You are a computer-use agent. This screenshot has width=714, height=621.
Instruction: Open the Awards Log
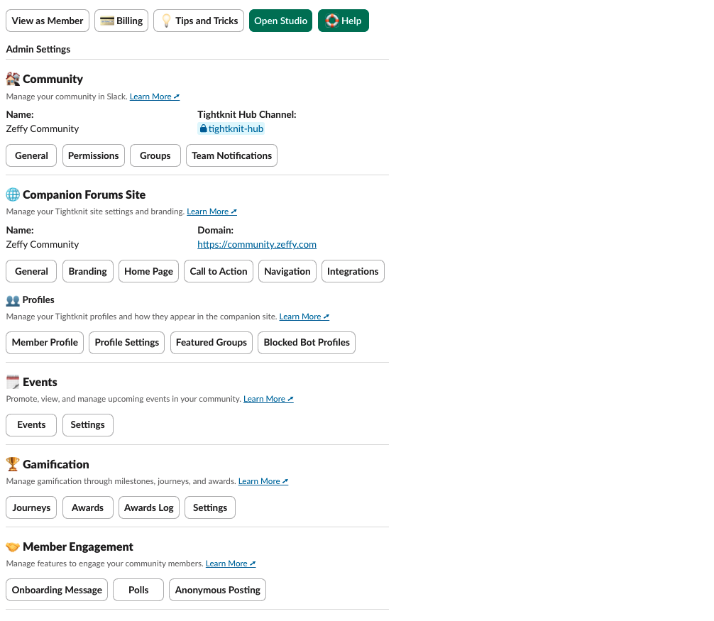(148, 507)
